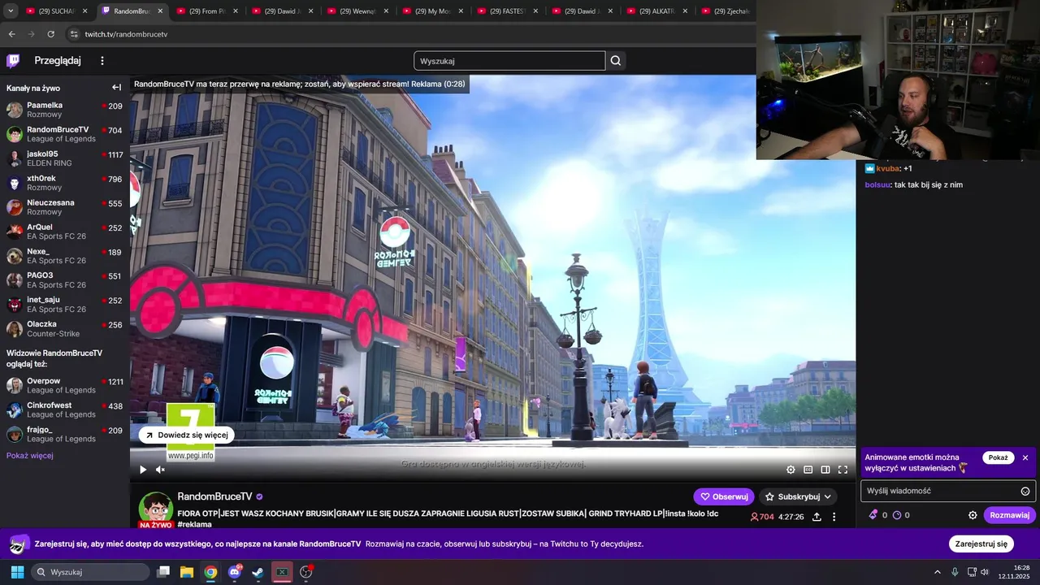Click the taskbar speaker volume icon
This screenshot has height=585, width=1040.
point(985,572)
